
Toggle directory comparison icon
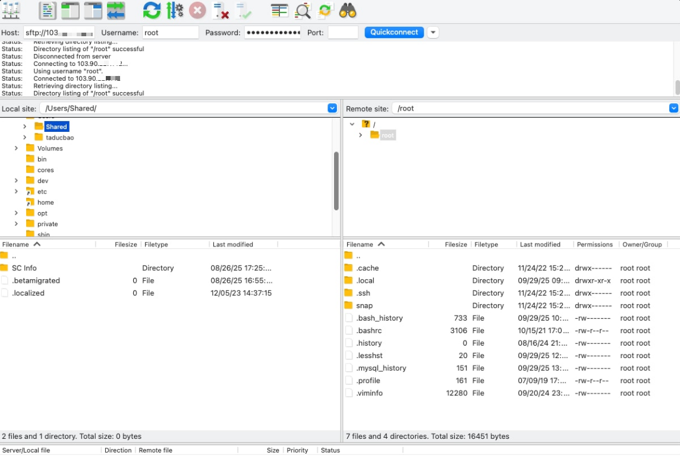[303, 11]
